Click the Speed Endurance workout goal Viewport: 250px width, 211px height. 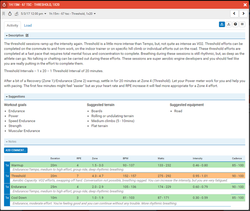click(x=22, y=121)
